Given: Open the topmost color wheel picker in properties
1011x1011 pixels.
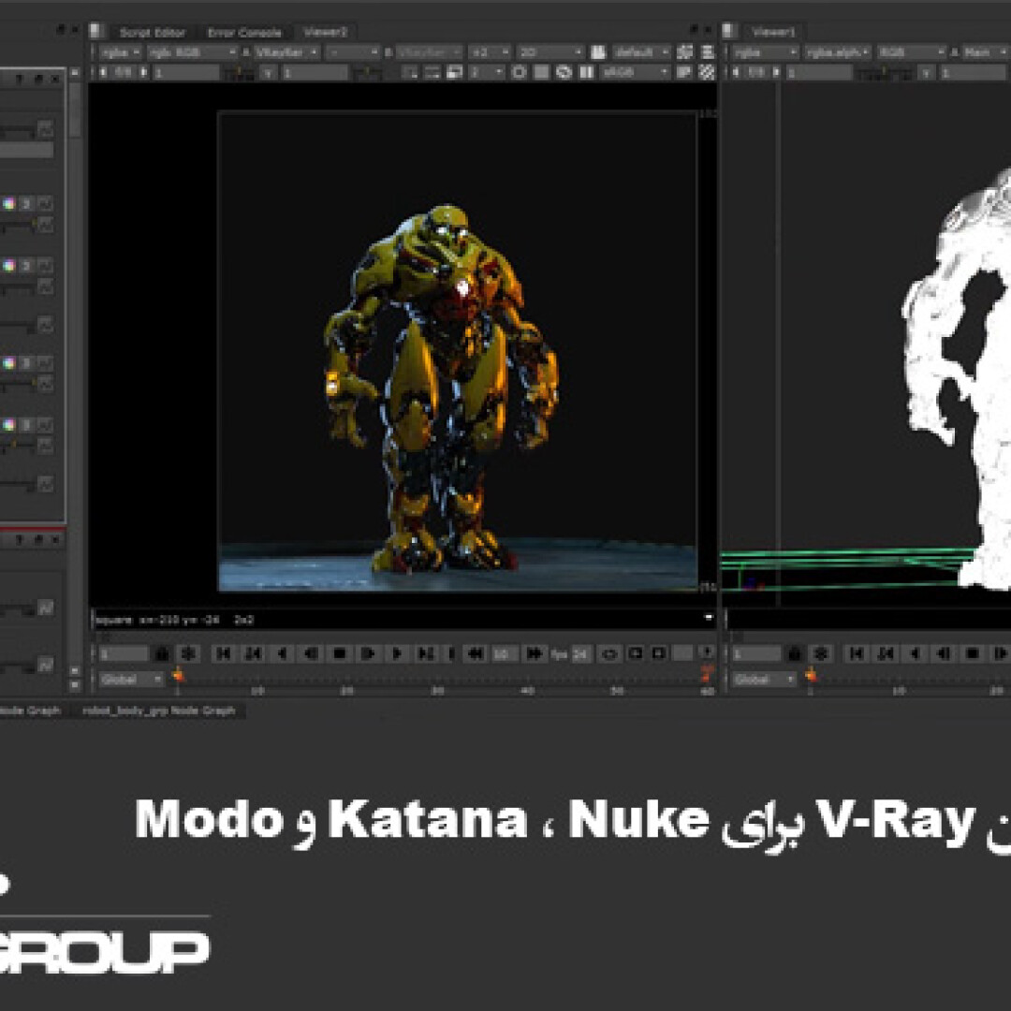Looking at the screenshot, I should tap(9, 203).
